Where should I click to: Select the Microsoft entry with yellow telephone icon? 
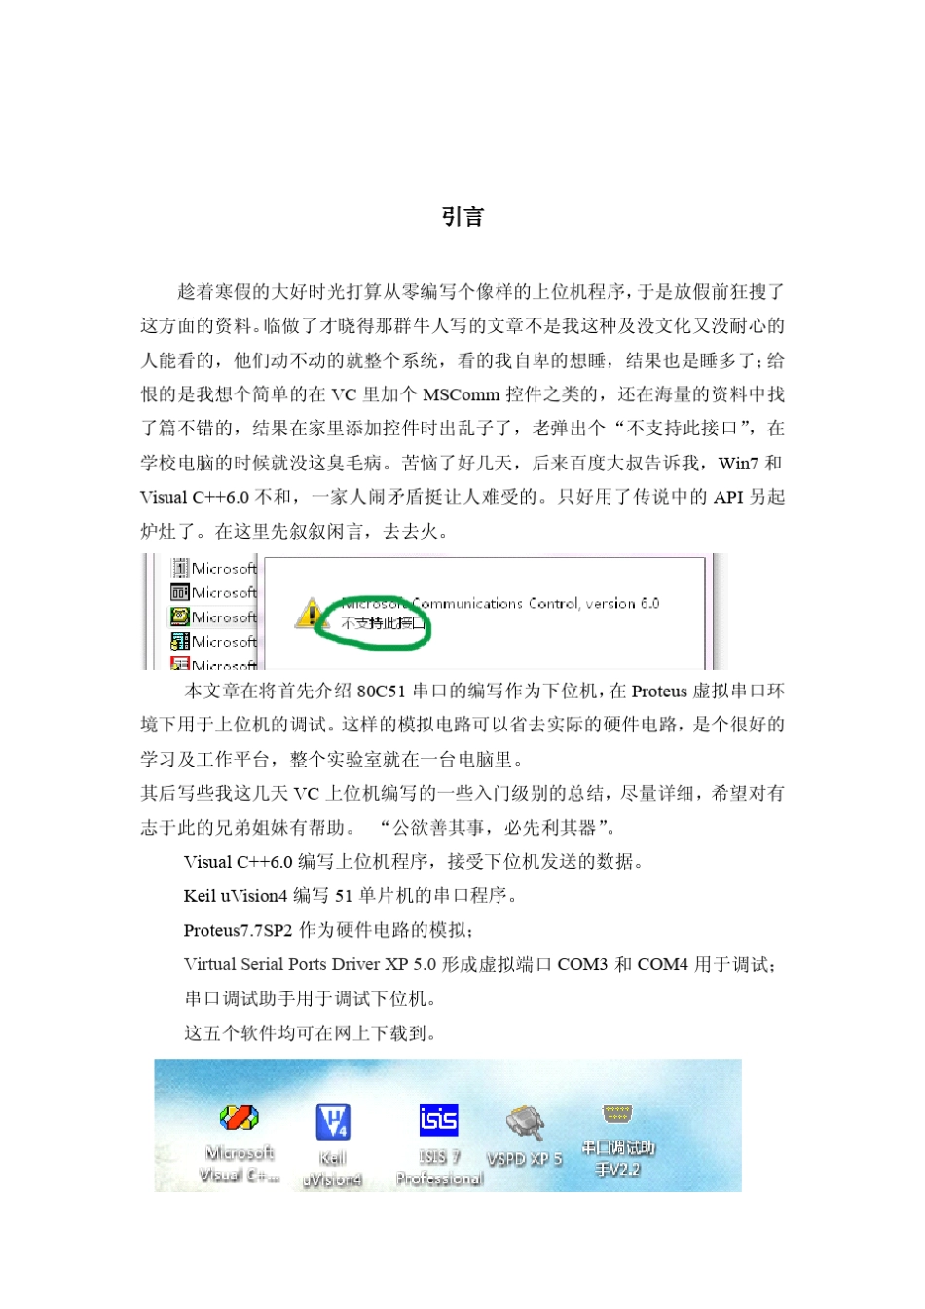tap(214, 617)
